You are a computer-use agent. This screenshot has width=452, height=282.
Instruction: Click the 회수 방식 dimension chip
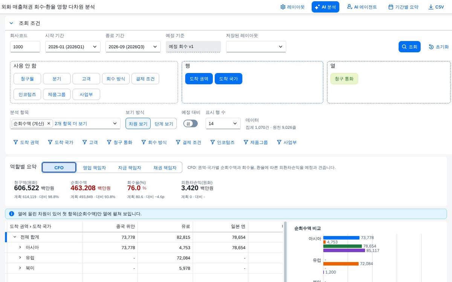116,79
